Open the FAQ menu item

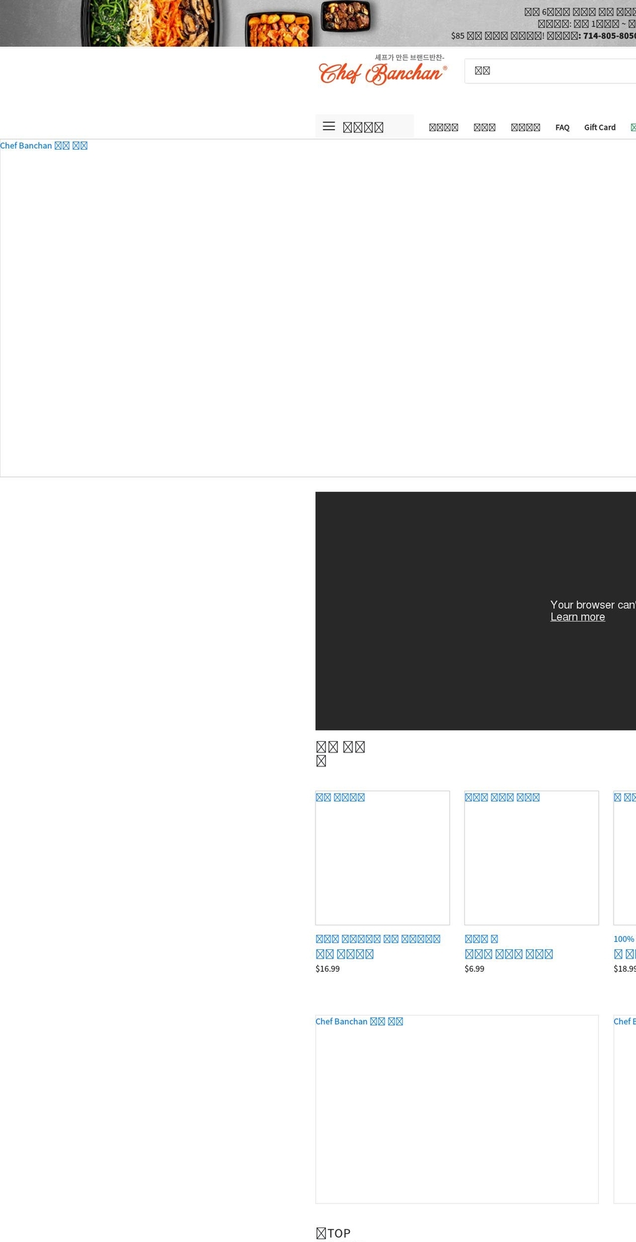(x=562, y=127)
